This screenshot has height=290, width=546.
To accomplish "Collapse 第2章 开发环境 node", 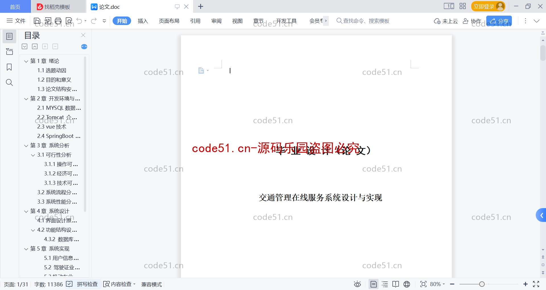I will (26, 99).
